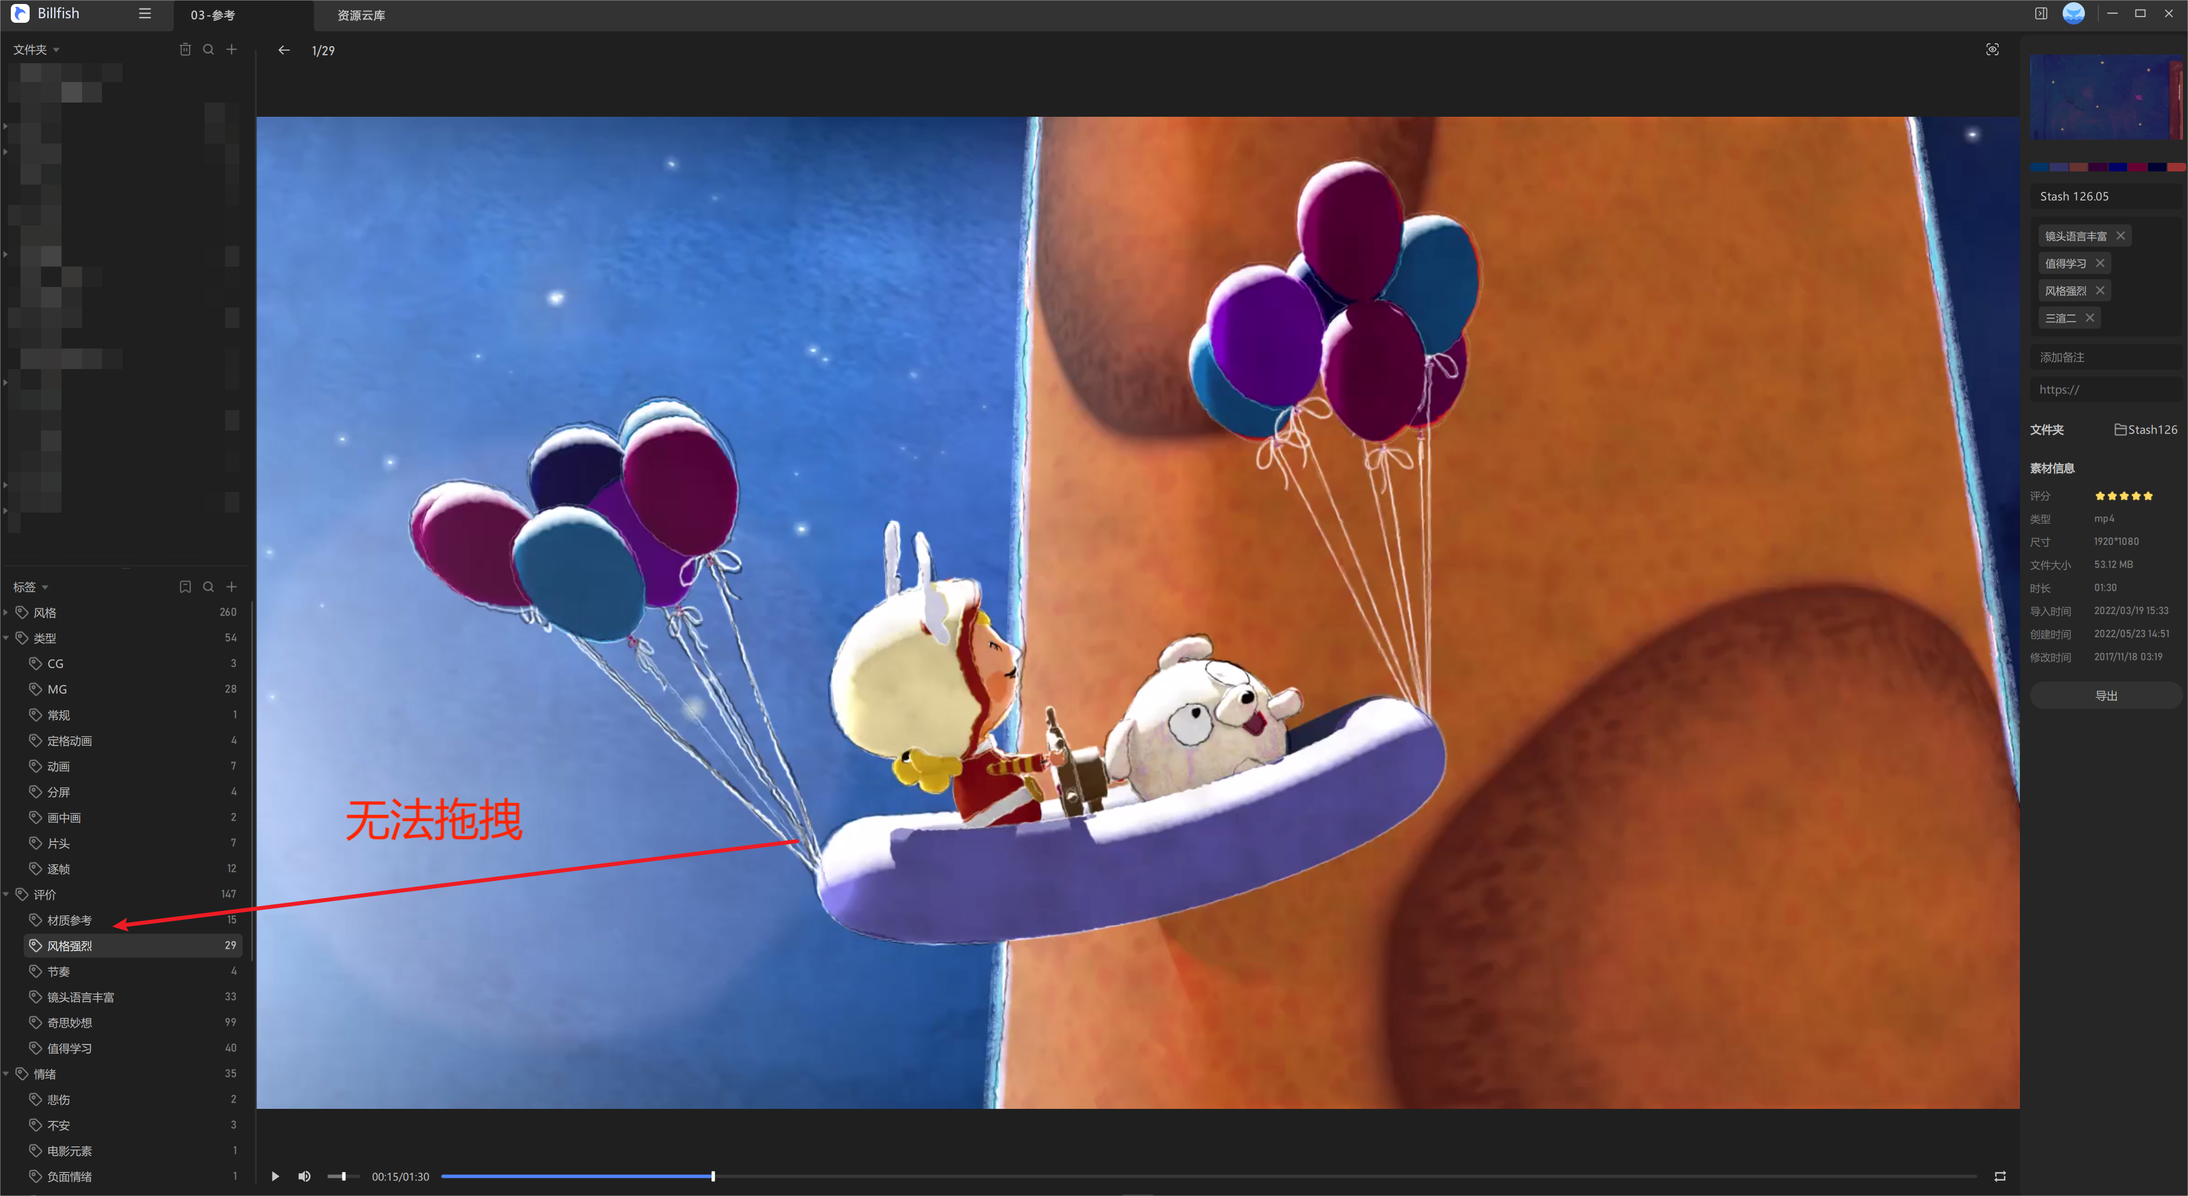Image resolution: width=2188 pixels, height=1196 pixels.
Task: Click the screenshot capture icon above video
Action: [1992, 49]
